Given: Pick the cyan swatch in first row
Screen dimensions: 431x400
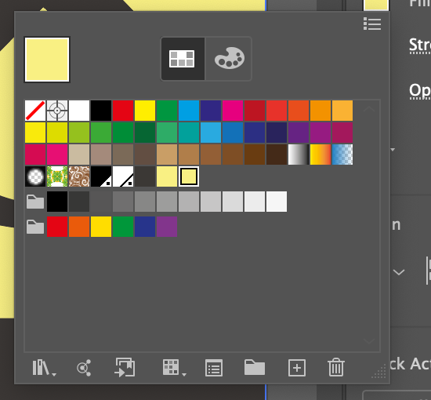Looking at the screenshot, I should coord(189,111).
